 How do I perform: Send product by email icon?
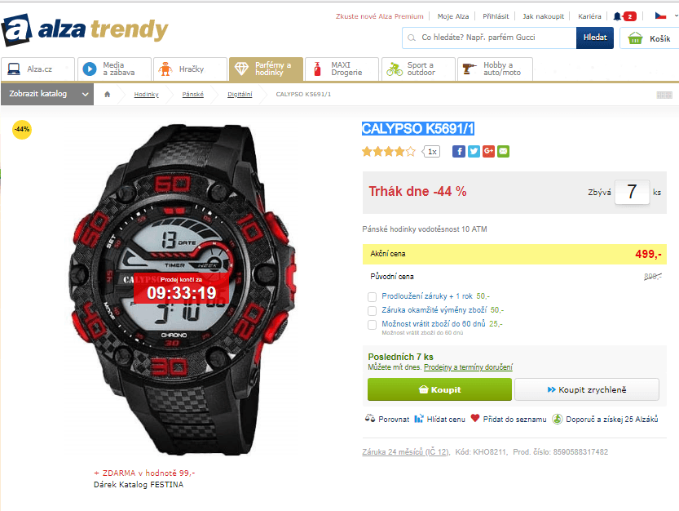[503, 151]
